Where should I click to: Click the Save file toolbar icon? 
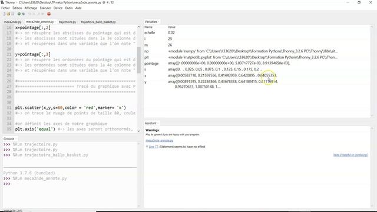point(13,14)
